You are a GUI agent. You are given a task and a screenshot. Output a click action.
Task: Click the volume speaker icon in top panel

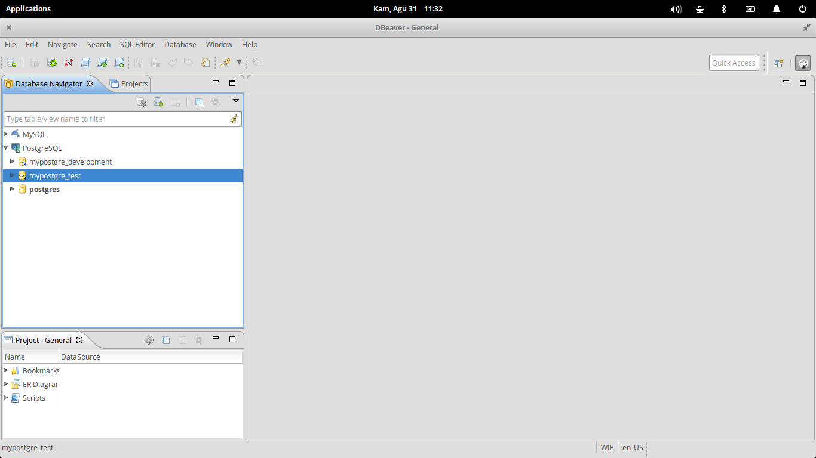pos(676,9)
